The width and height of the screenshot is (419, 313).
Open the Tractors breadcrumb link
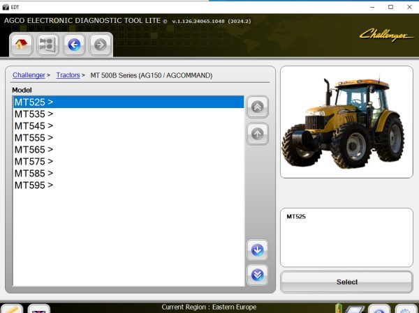point(68,75)
